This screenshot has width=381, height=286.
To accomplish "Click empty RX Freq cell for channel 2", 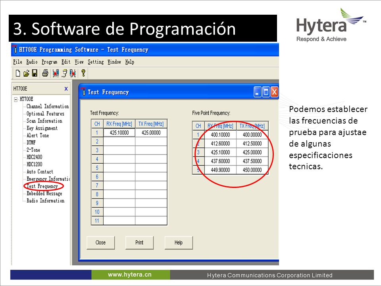I will point(119,141).
